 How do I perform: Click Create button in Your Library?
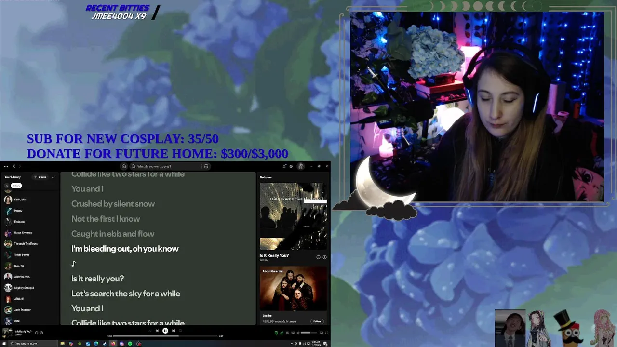40,177
